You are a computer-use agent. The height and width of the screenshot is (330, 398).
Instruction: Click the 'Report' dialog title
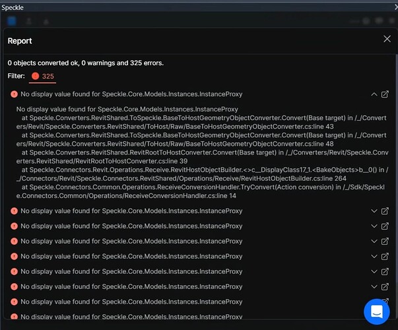click(20, 41)
